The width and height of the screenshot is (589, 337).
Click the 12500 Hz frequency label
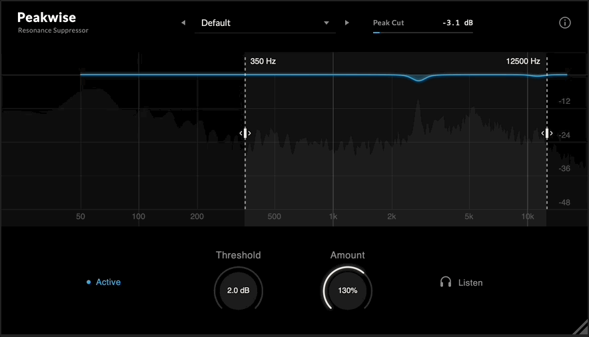pos(523,61)
